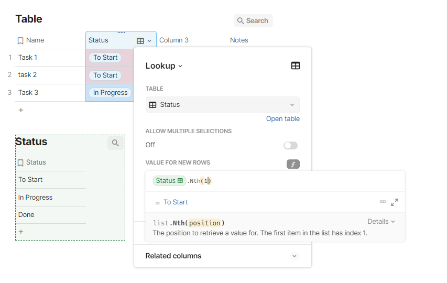
Task: Open the Status table selector dropdown
Action: tap(222, 105)
